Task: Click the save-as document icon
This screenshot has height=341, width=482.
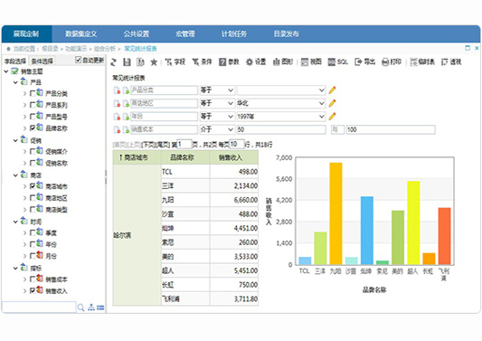Action: click(140, 62)
